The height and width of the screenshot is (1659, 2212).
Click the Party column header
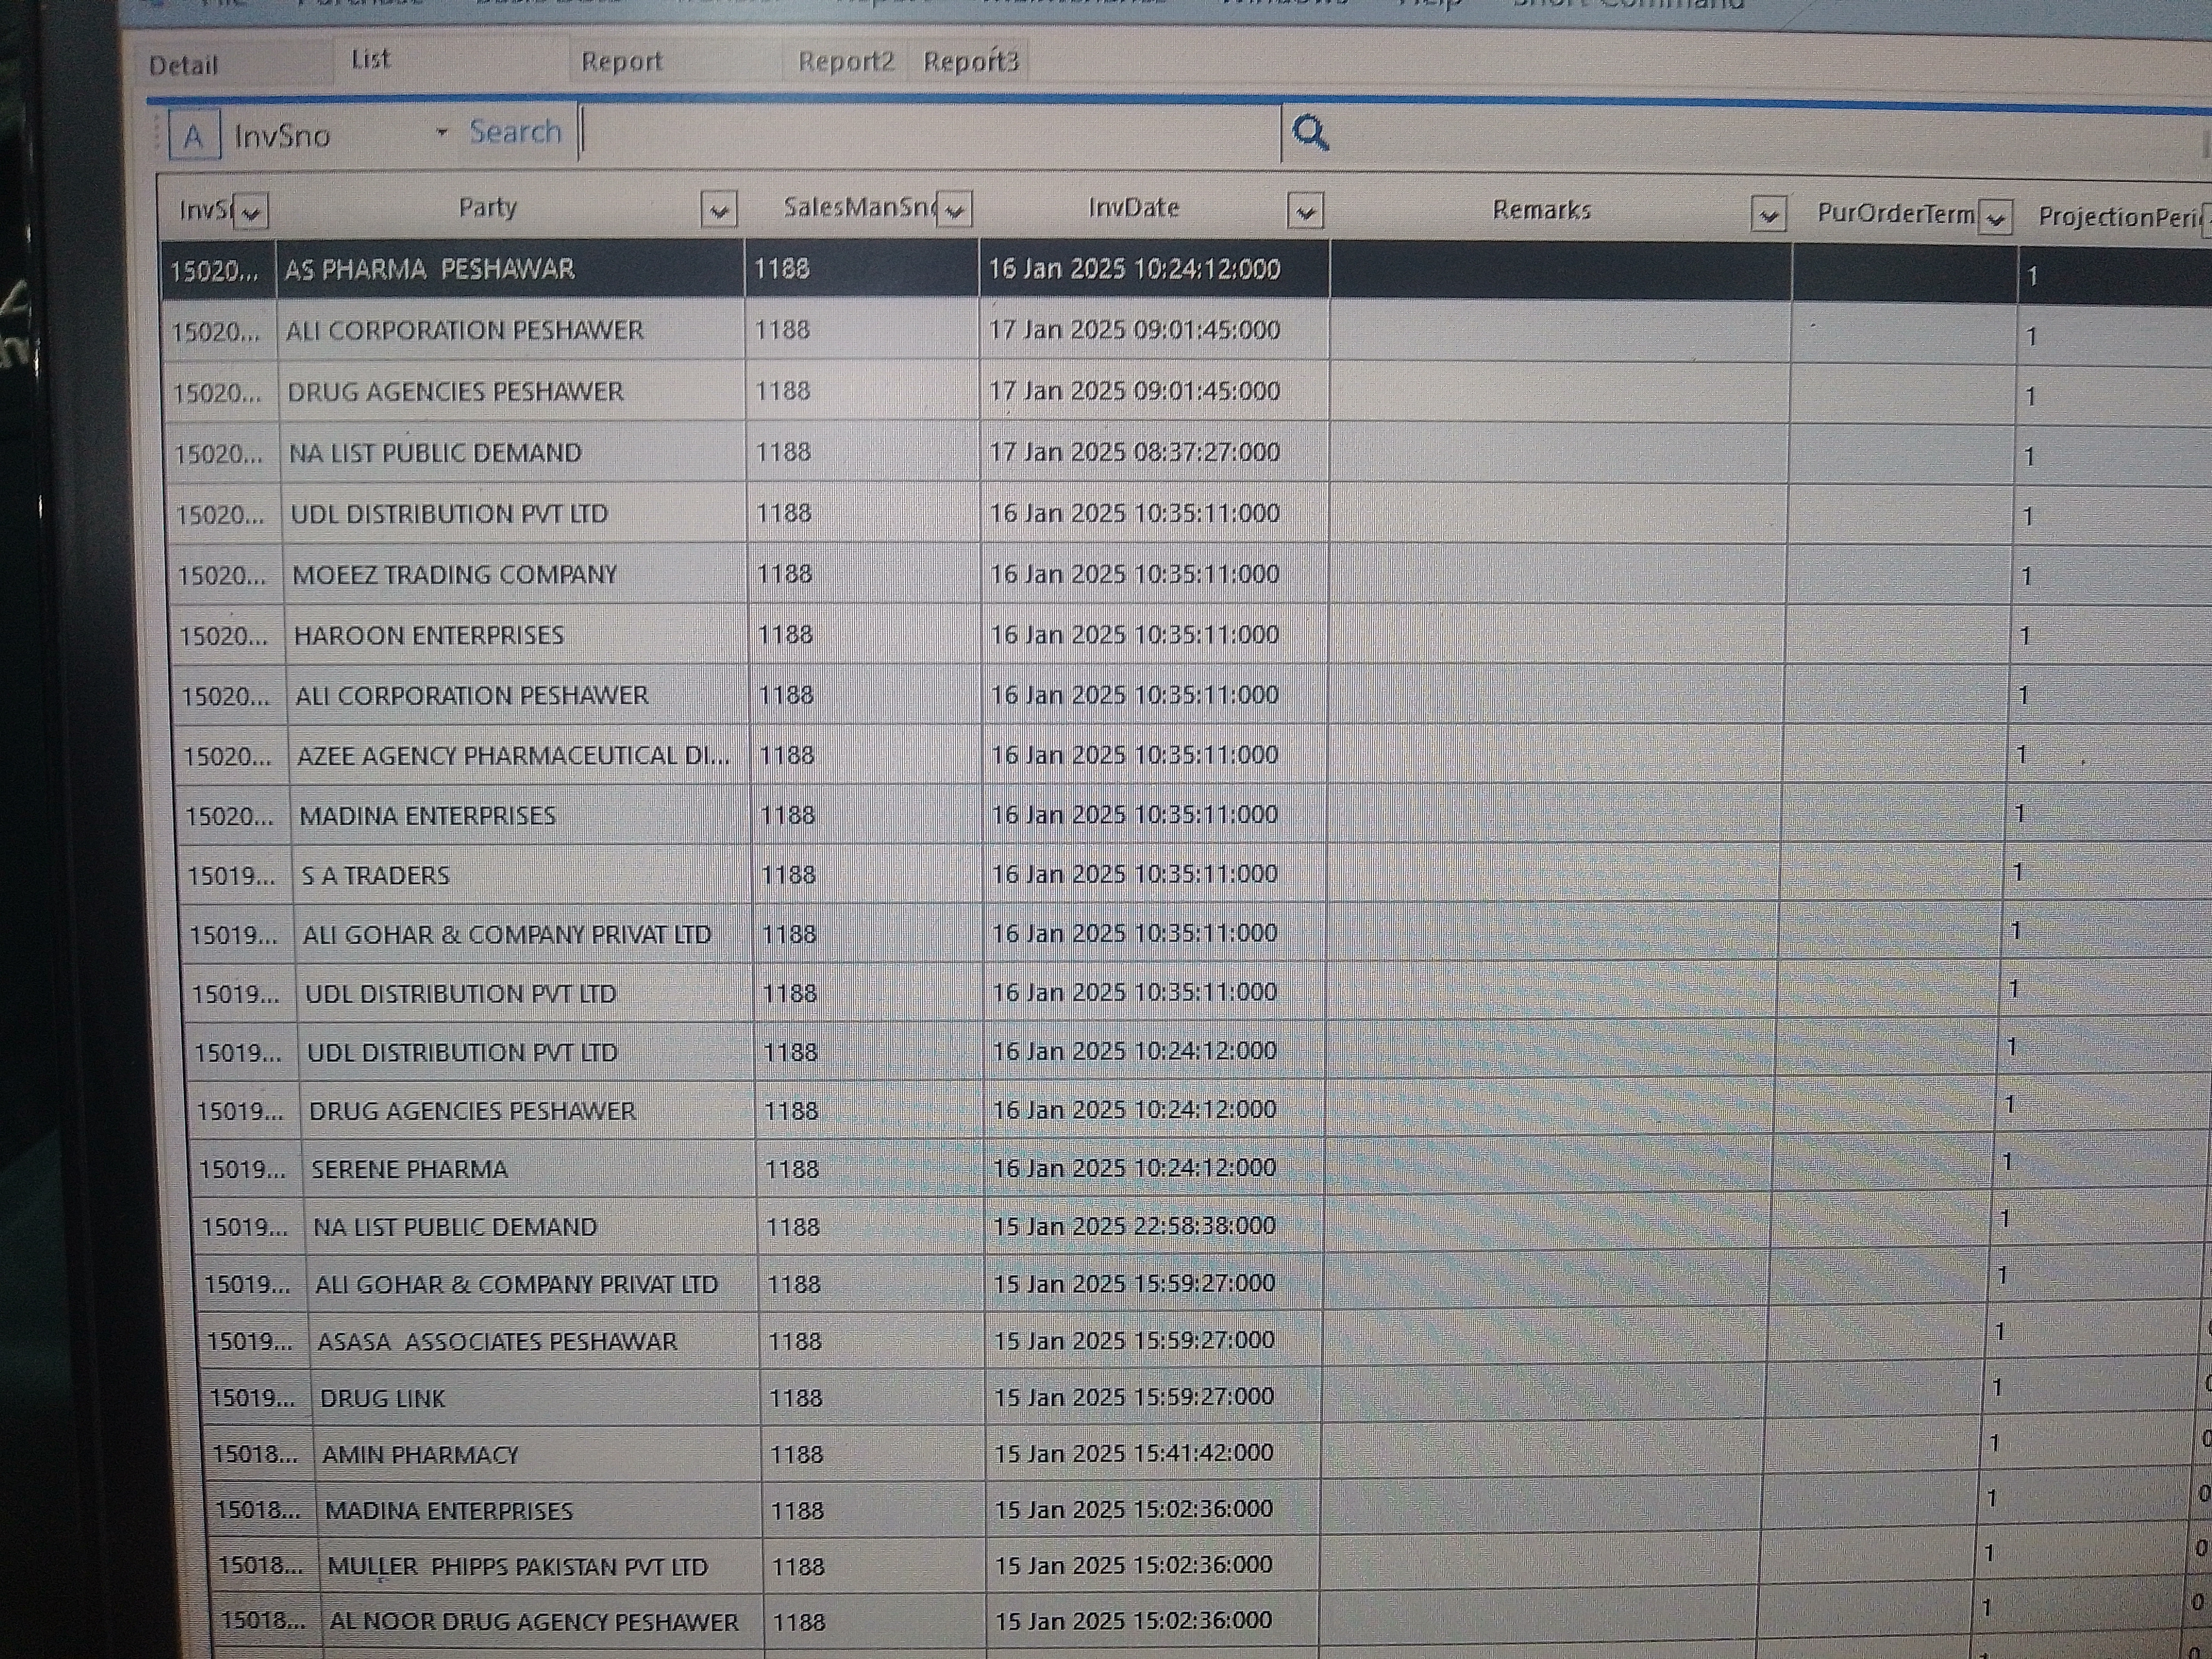(487, 208)
